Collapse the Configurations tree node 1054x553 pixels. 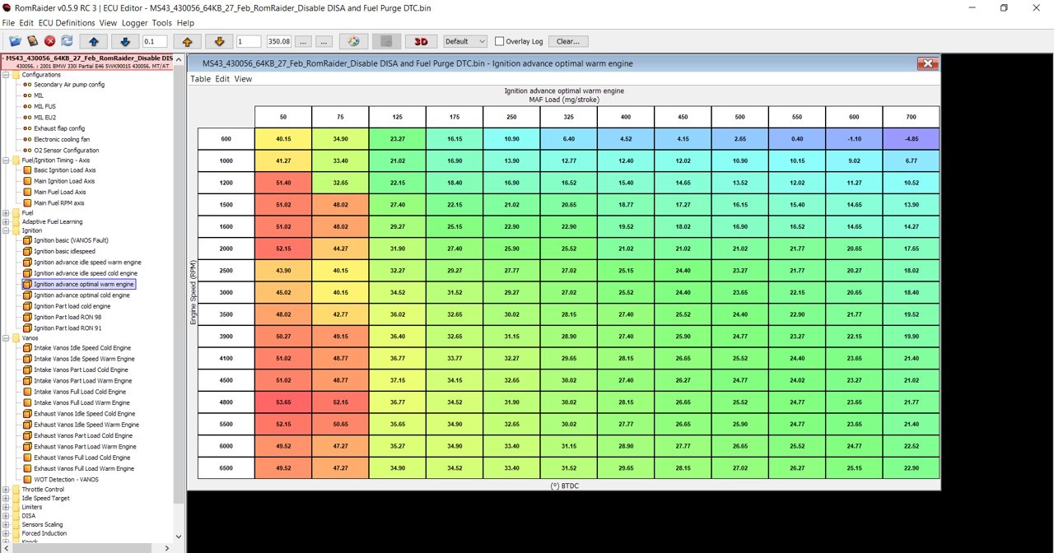6,75
